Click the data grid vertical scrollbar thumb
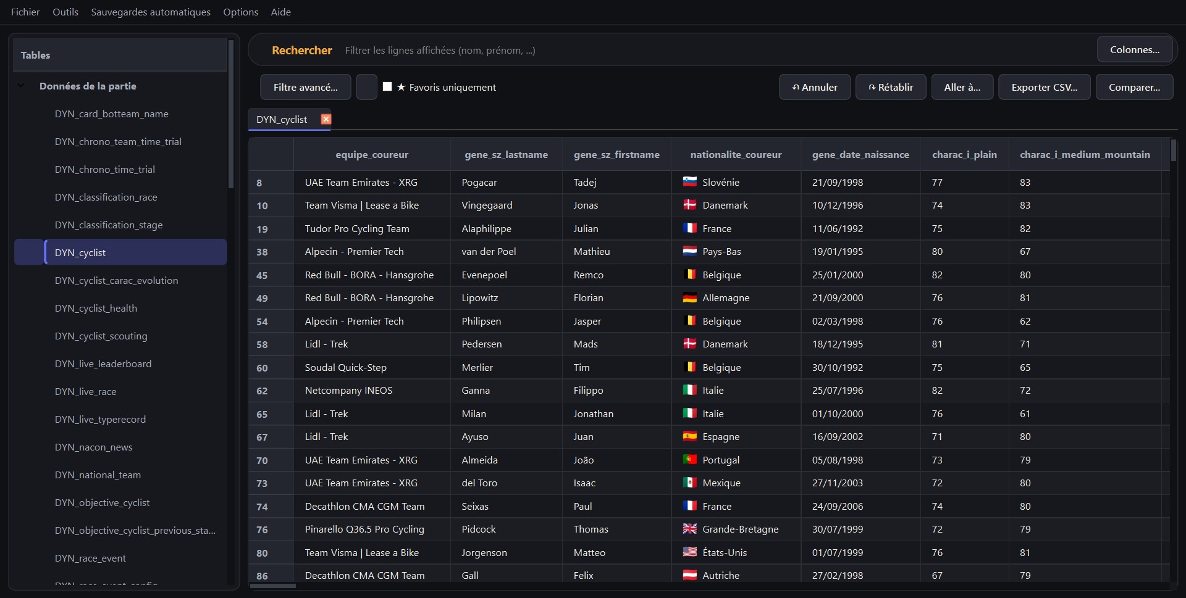 tap(1174, 151)
